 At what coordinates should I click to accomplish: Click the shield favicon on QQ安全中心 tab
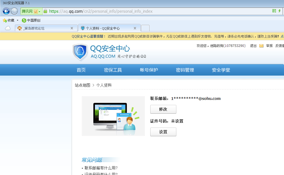tap(83, 28)
